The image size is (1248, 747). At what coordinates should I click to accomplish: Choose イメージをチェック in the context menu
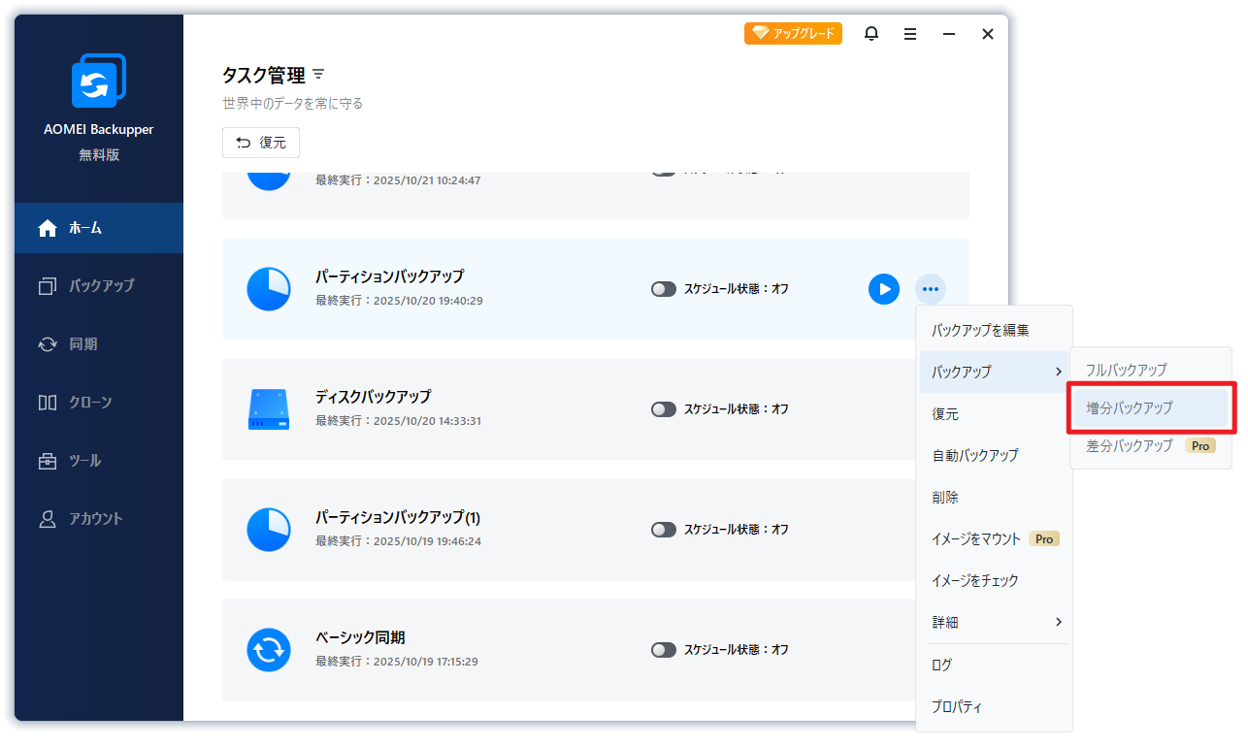[x=994, y=580]
